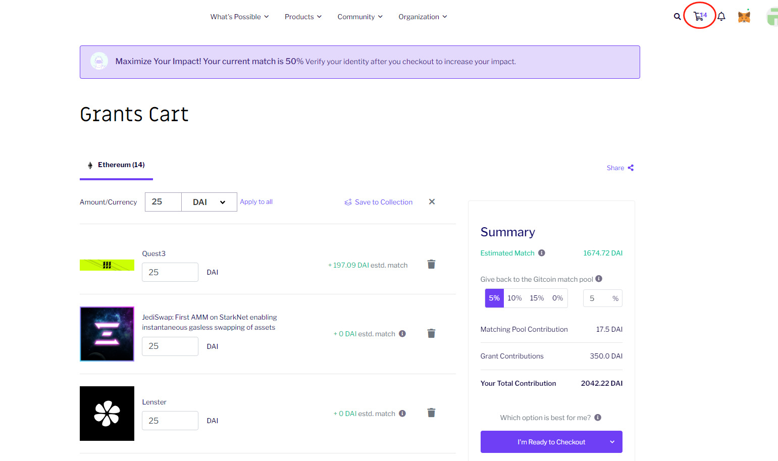Click the MetaMask fox avatar
The image size is (778, 461).
[744, 17]
